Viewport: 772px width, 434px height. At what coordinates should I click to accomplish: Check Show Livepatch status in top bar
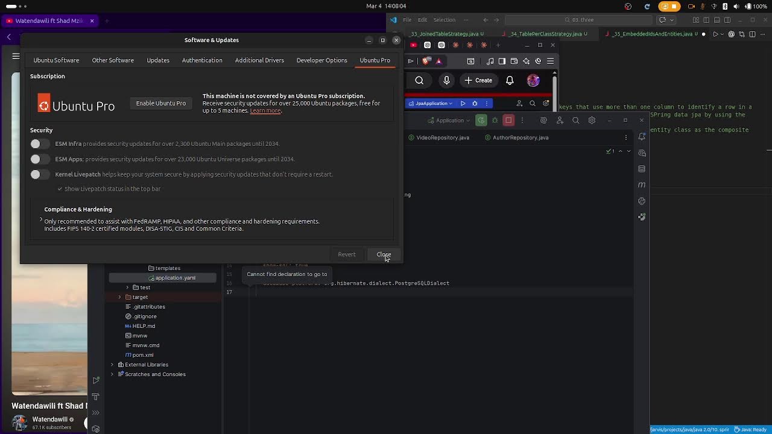click(x=60, y=189)
